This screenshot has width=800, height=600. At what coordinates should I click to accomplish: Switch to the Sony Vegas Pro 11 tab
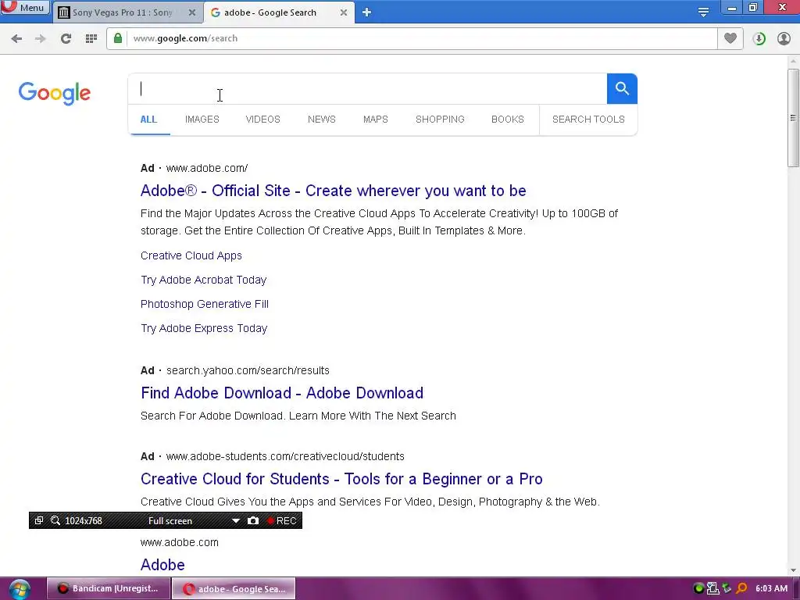123,12
